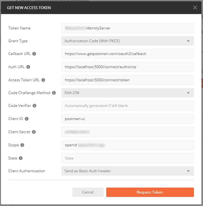Click the Grant Type label
Image resolution: width=203 pixels, height=206 pixels.
(x=18, y=41)
